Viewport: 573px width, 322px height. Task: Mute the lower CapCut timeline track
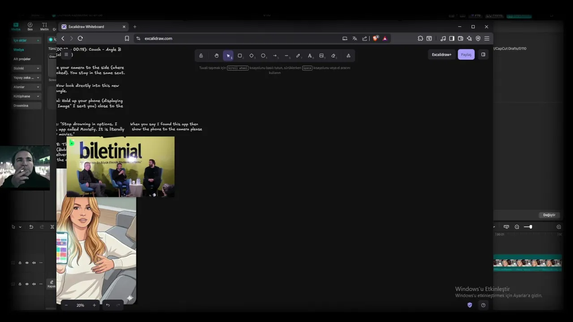click(x=34, y=284)
